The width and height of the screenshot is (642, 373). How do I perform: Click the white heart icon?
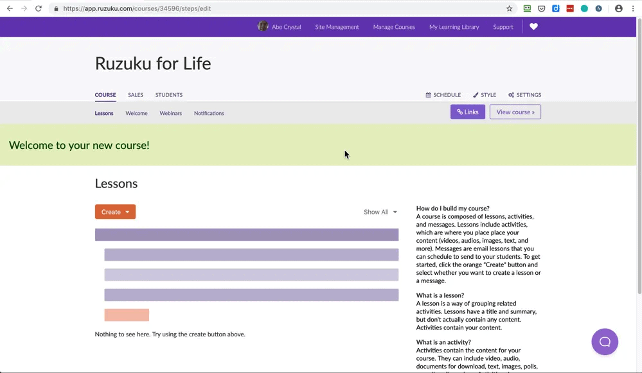(x=533, y=26)
